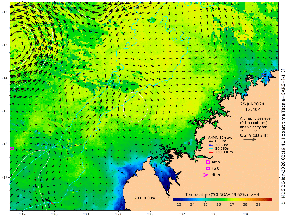
Task: Click the cyan 80-150m arrow legend symbol
Action: point(211,148)
